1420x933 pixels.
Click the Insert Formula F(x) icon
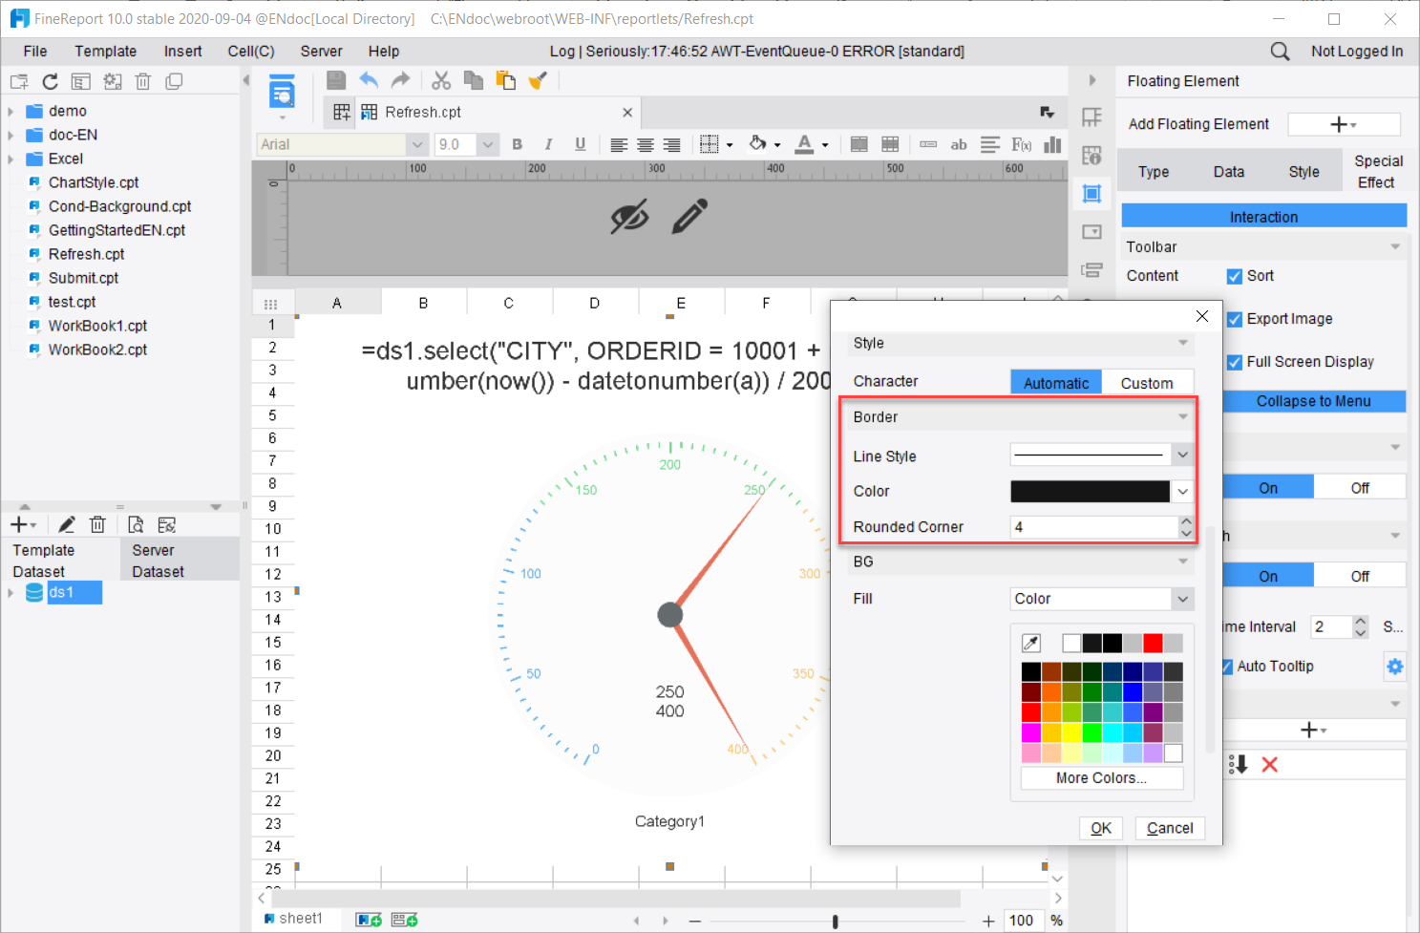click(x=1022, y=144)
